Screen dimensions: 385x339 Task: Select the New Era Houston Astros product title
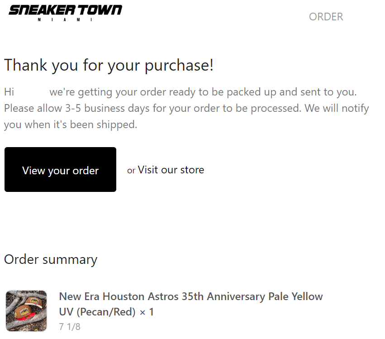pos(191,304)
